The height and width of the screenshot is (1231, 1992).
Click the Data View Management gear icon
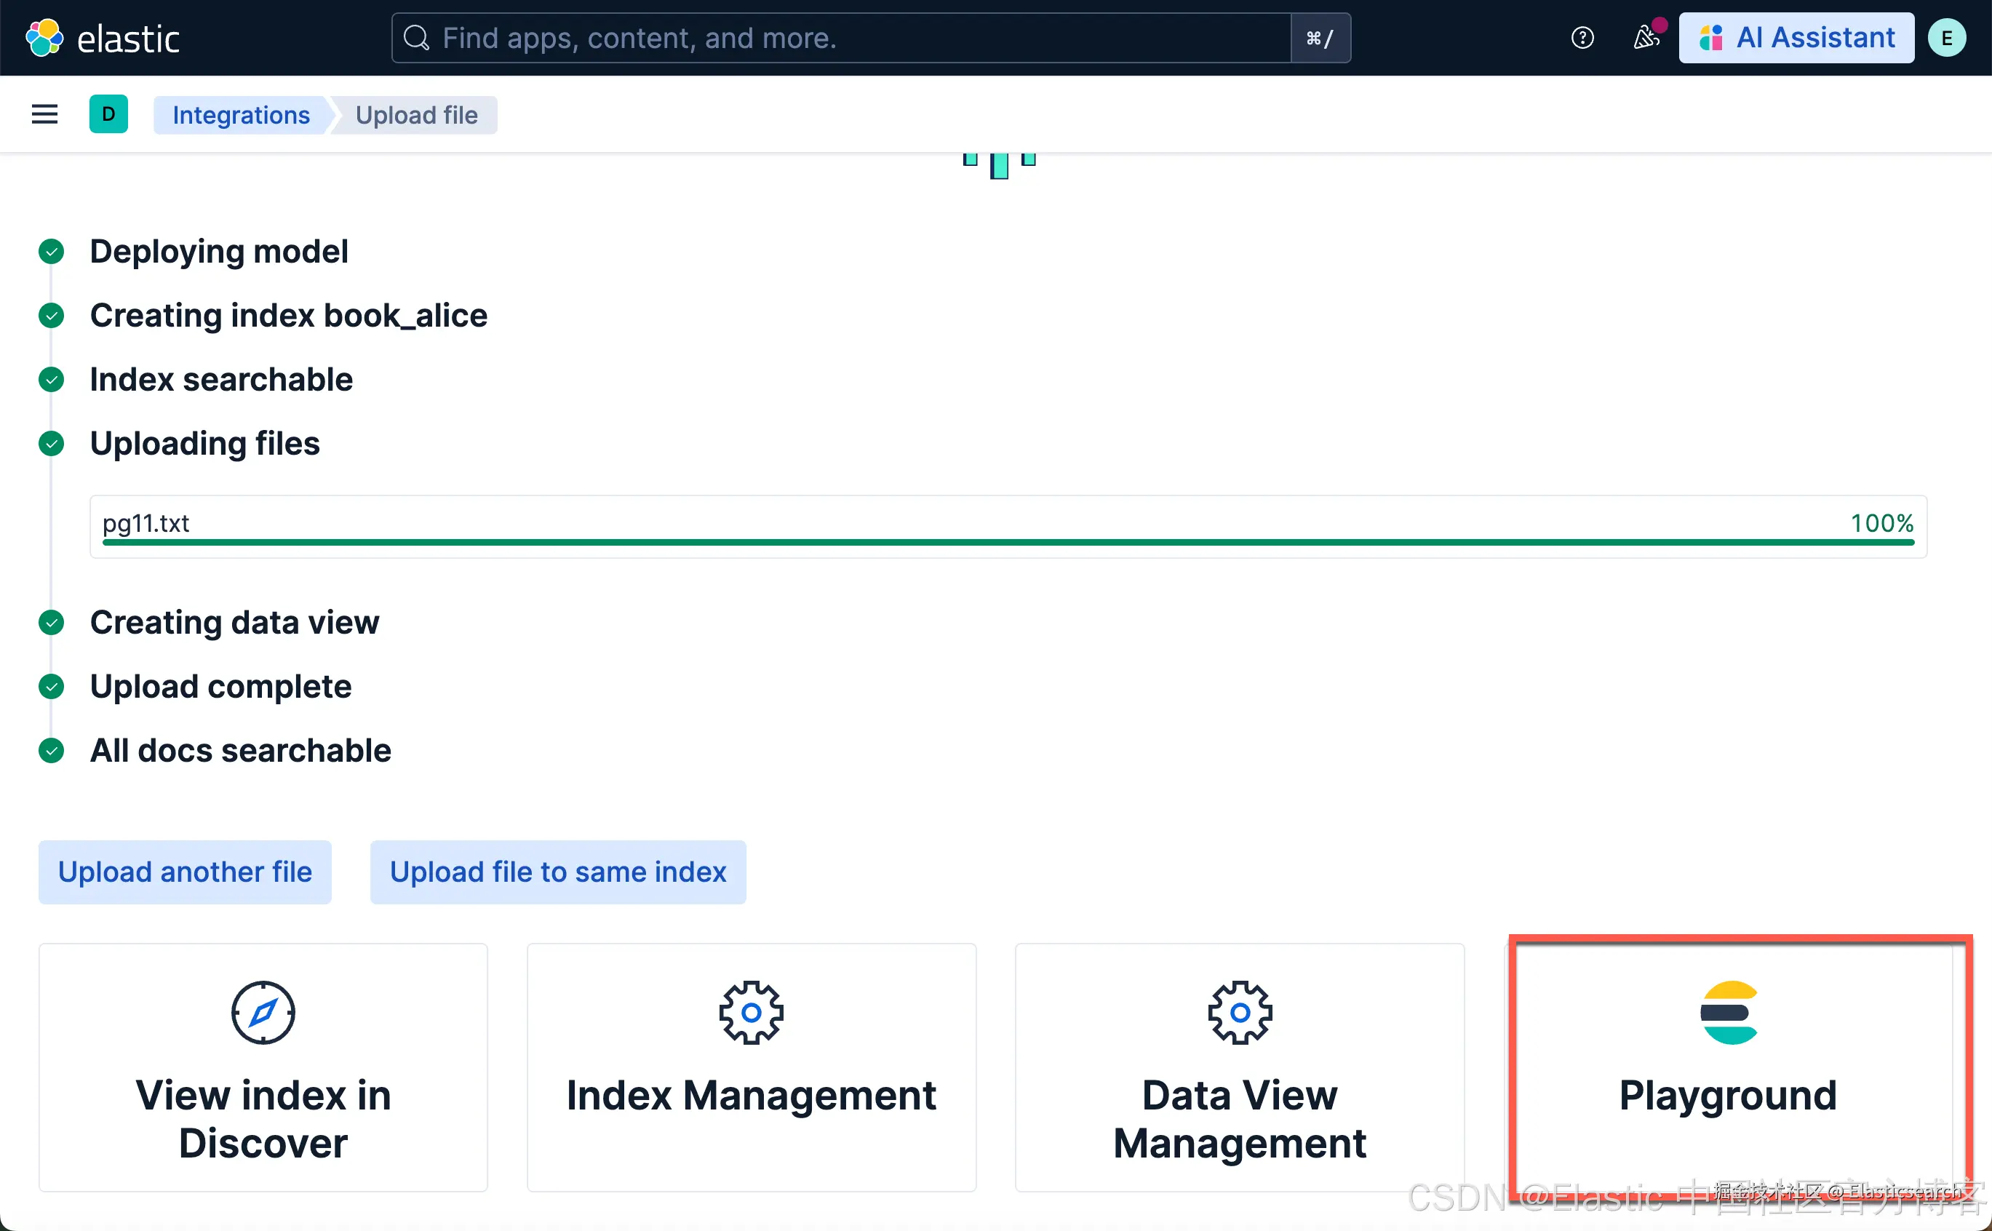click(1239, 1012)
